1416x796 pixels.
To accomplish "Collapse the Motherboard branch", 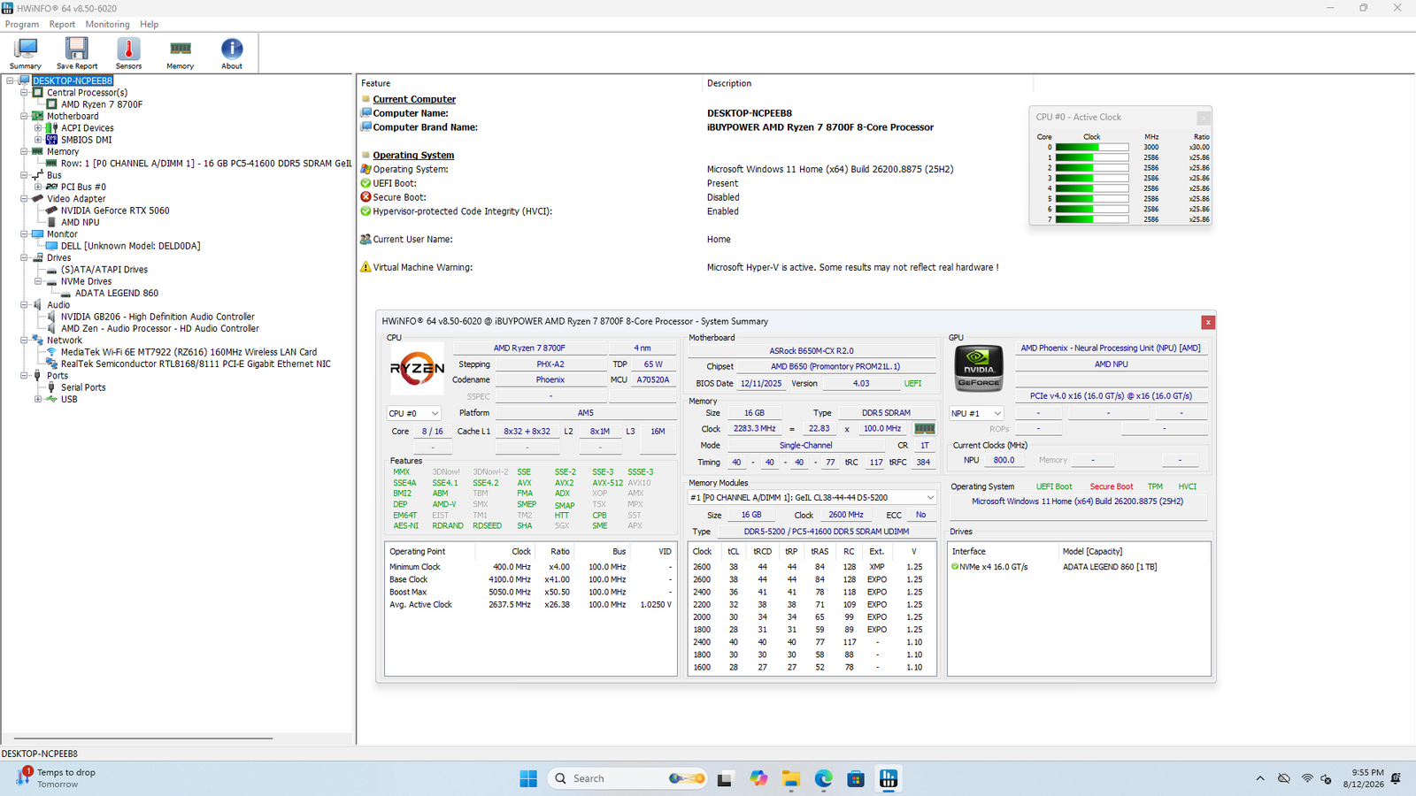I will tap(24, 116).
